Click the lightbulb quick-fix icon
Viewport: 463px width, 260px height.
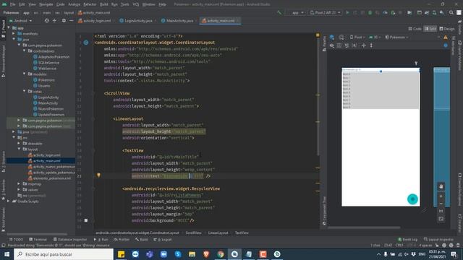pyautogui.click(x=98, y=175)
